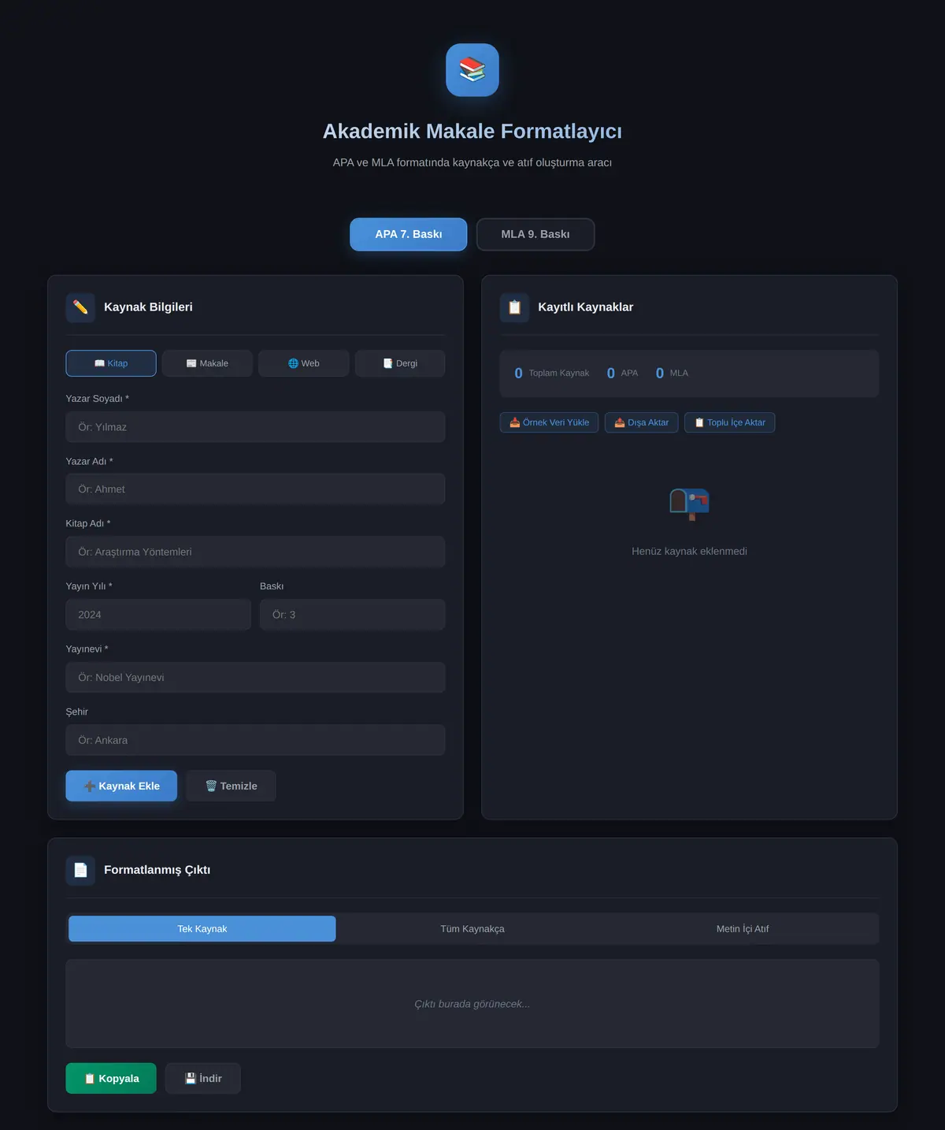Load sample data with Örnek Veri Yükle

550,422
